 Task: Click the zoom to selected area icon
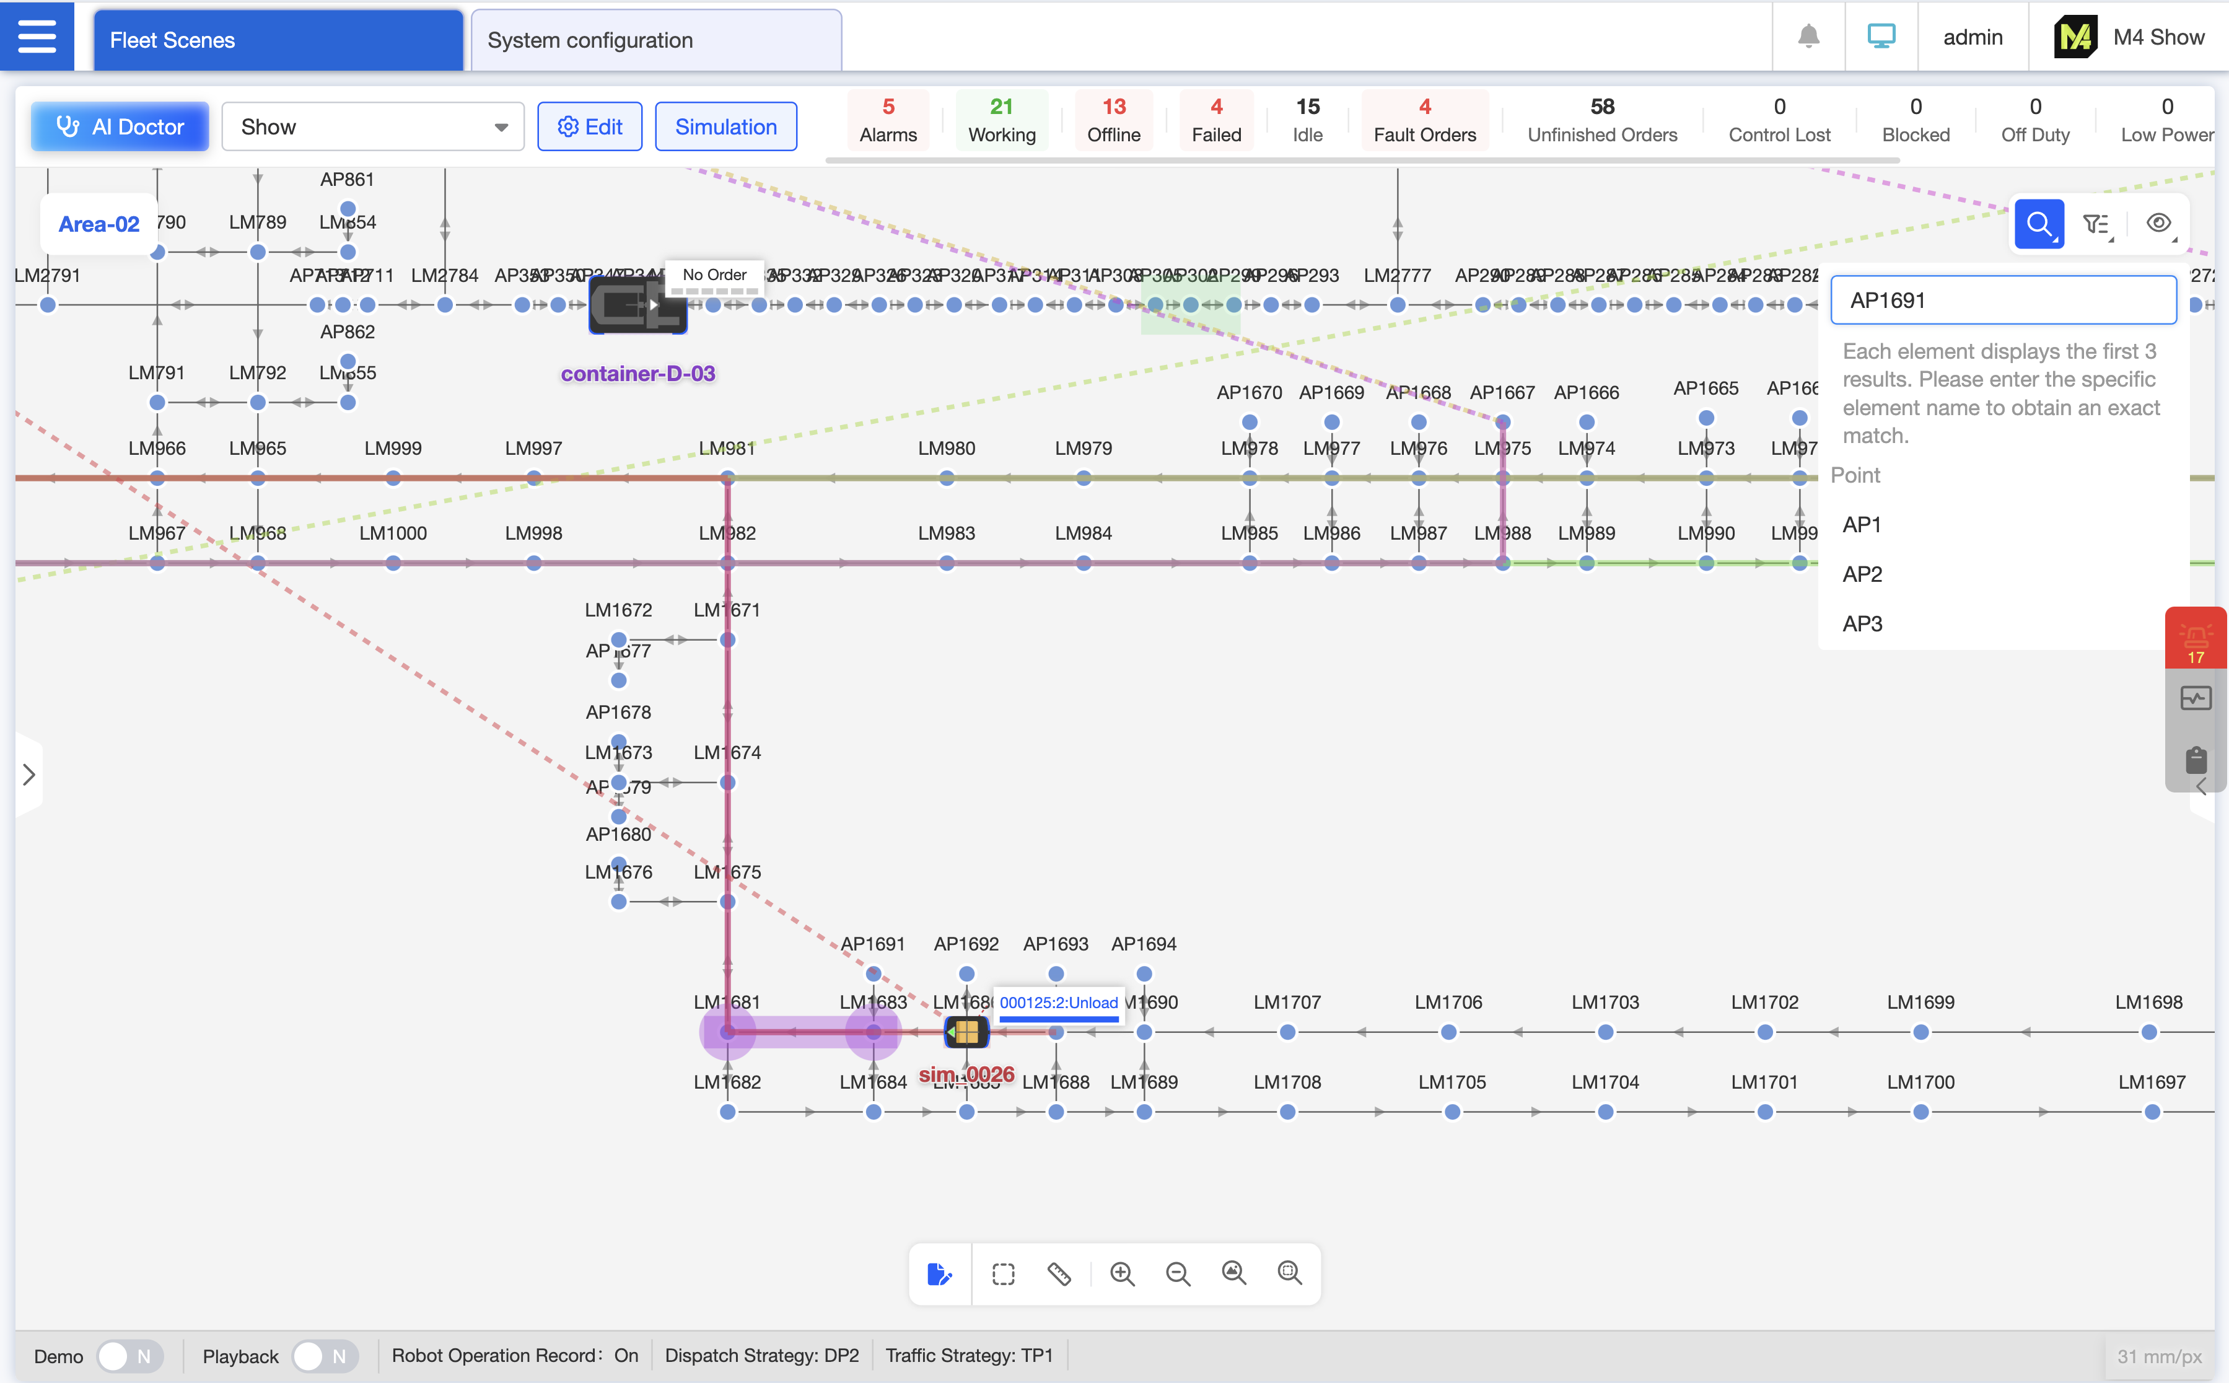pyautogui.click(x=1289, y=1273)
